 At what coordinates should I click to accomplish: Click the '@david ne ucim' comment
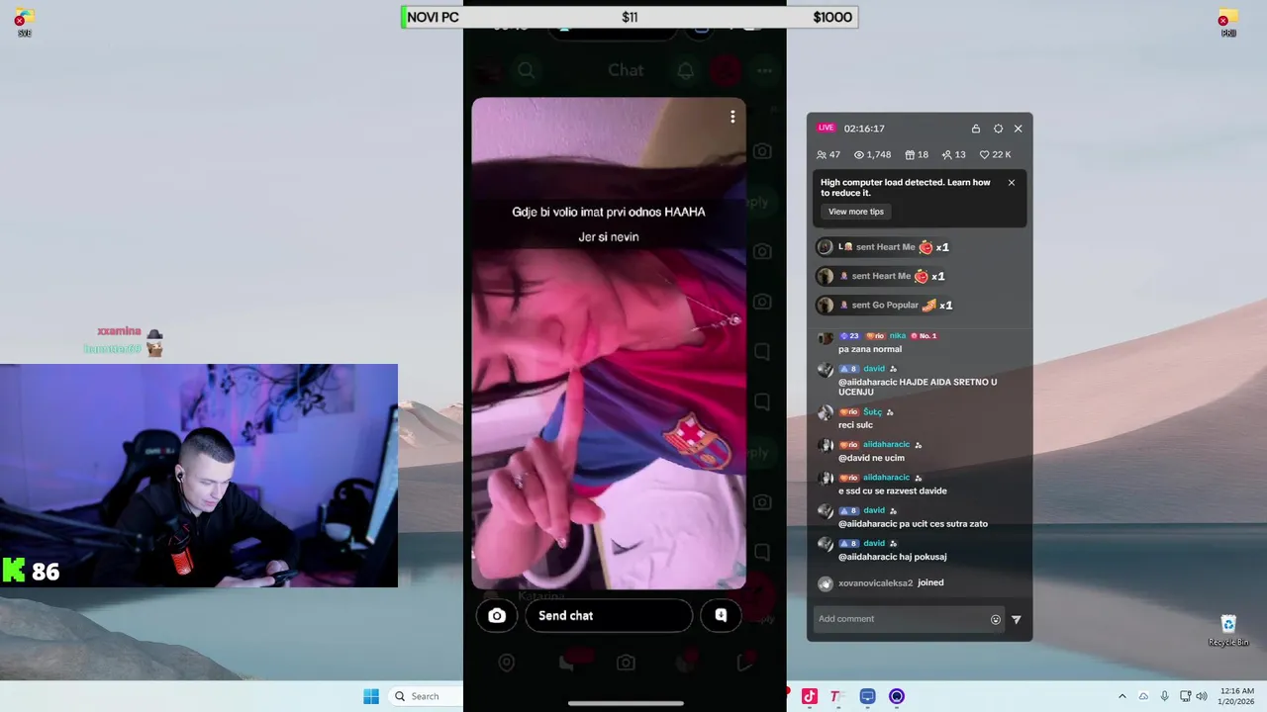(871, 458)
